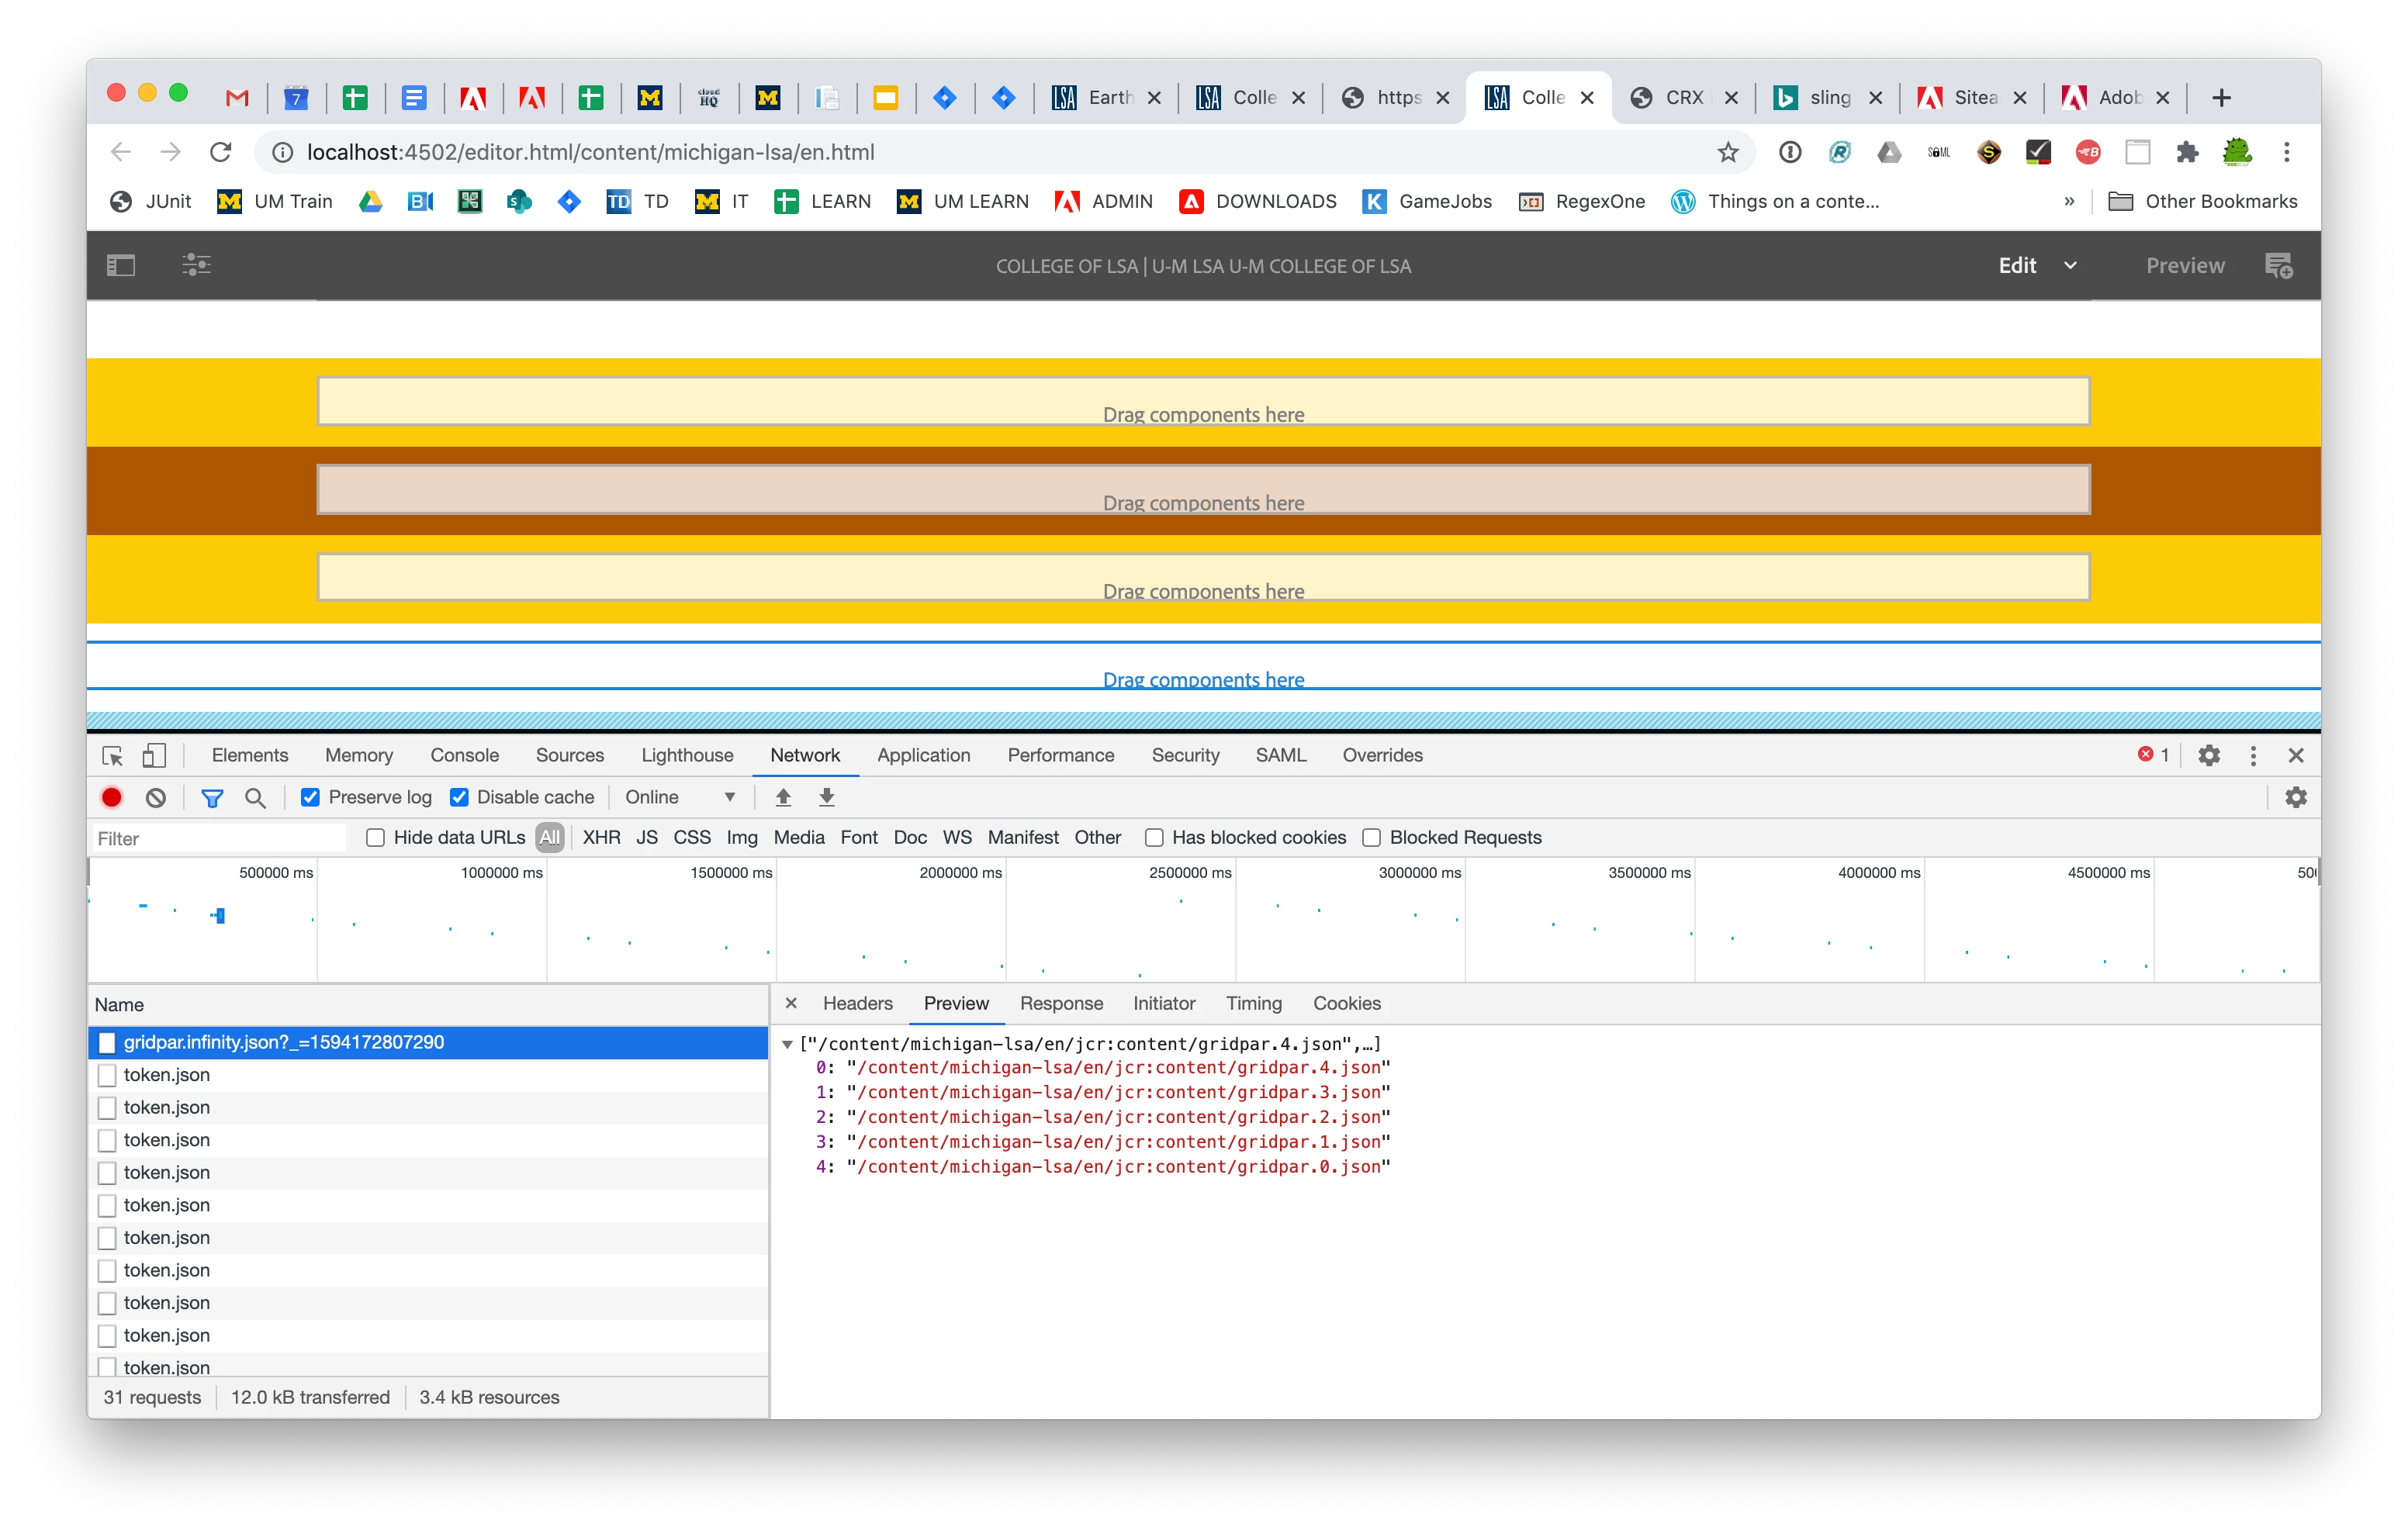
Task: Filter requests by XHR type
Action: (601, 837)
